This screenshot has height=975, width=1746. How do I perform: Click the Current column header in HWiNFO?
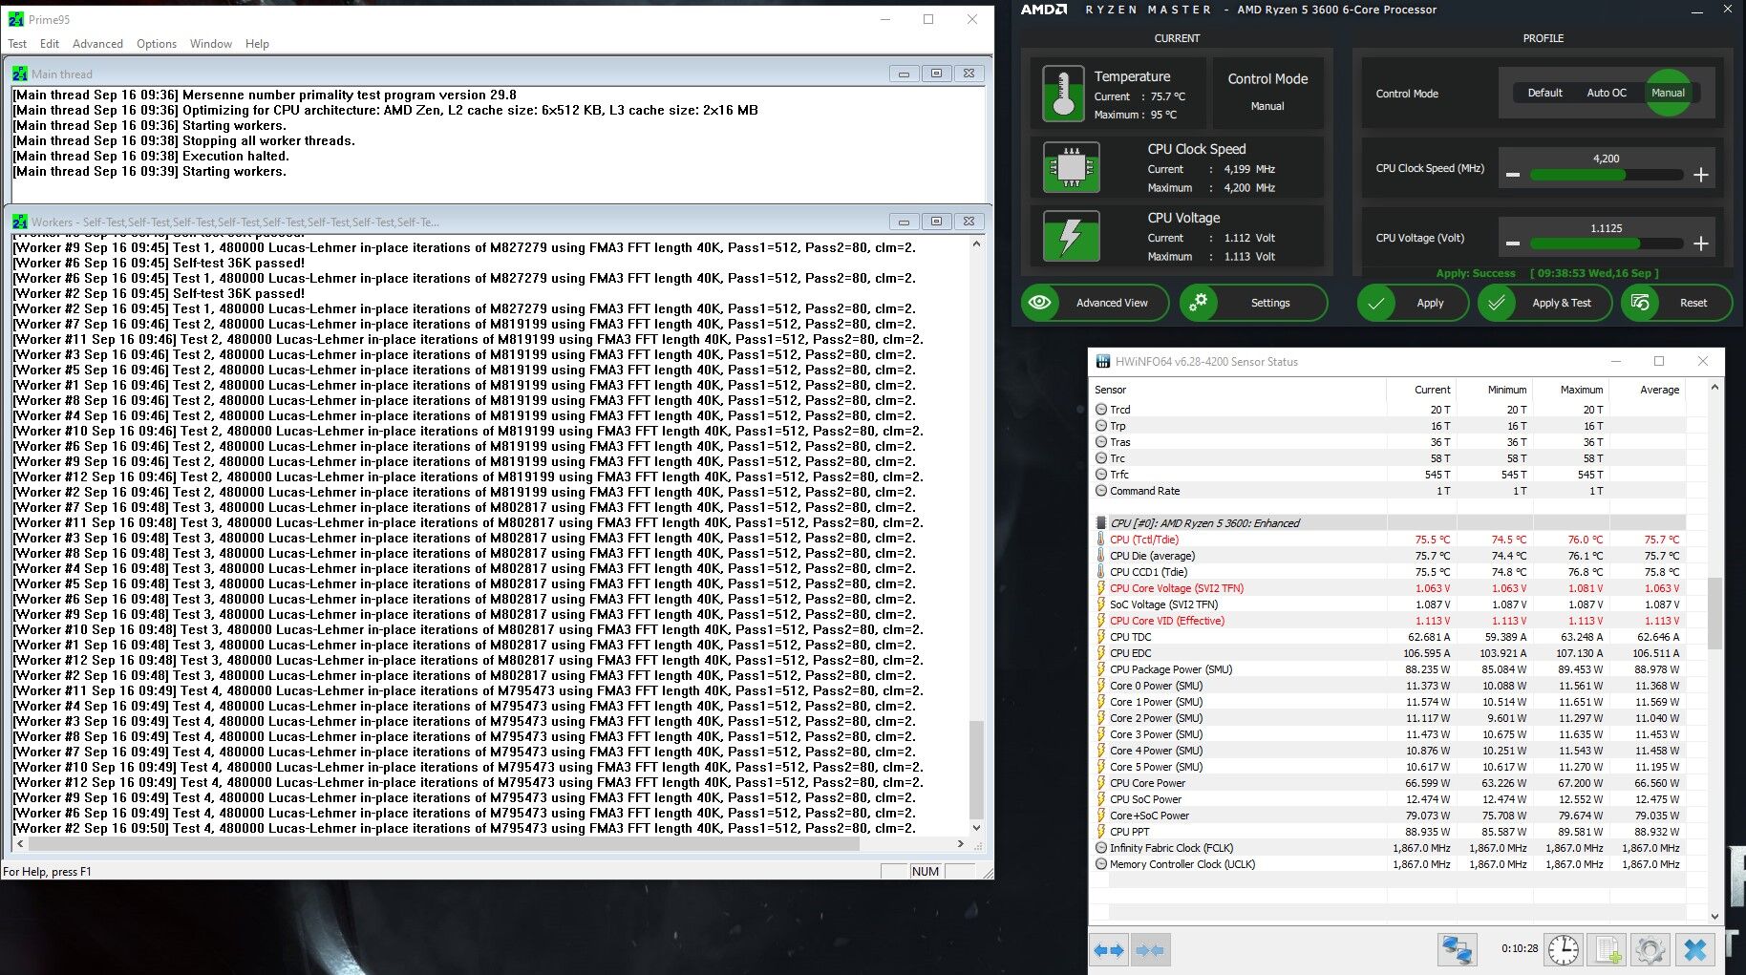pos(1421,390)
